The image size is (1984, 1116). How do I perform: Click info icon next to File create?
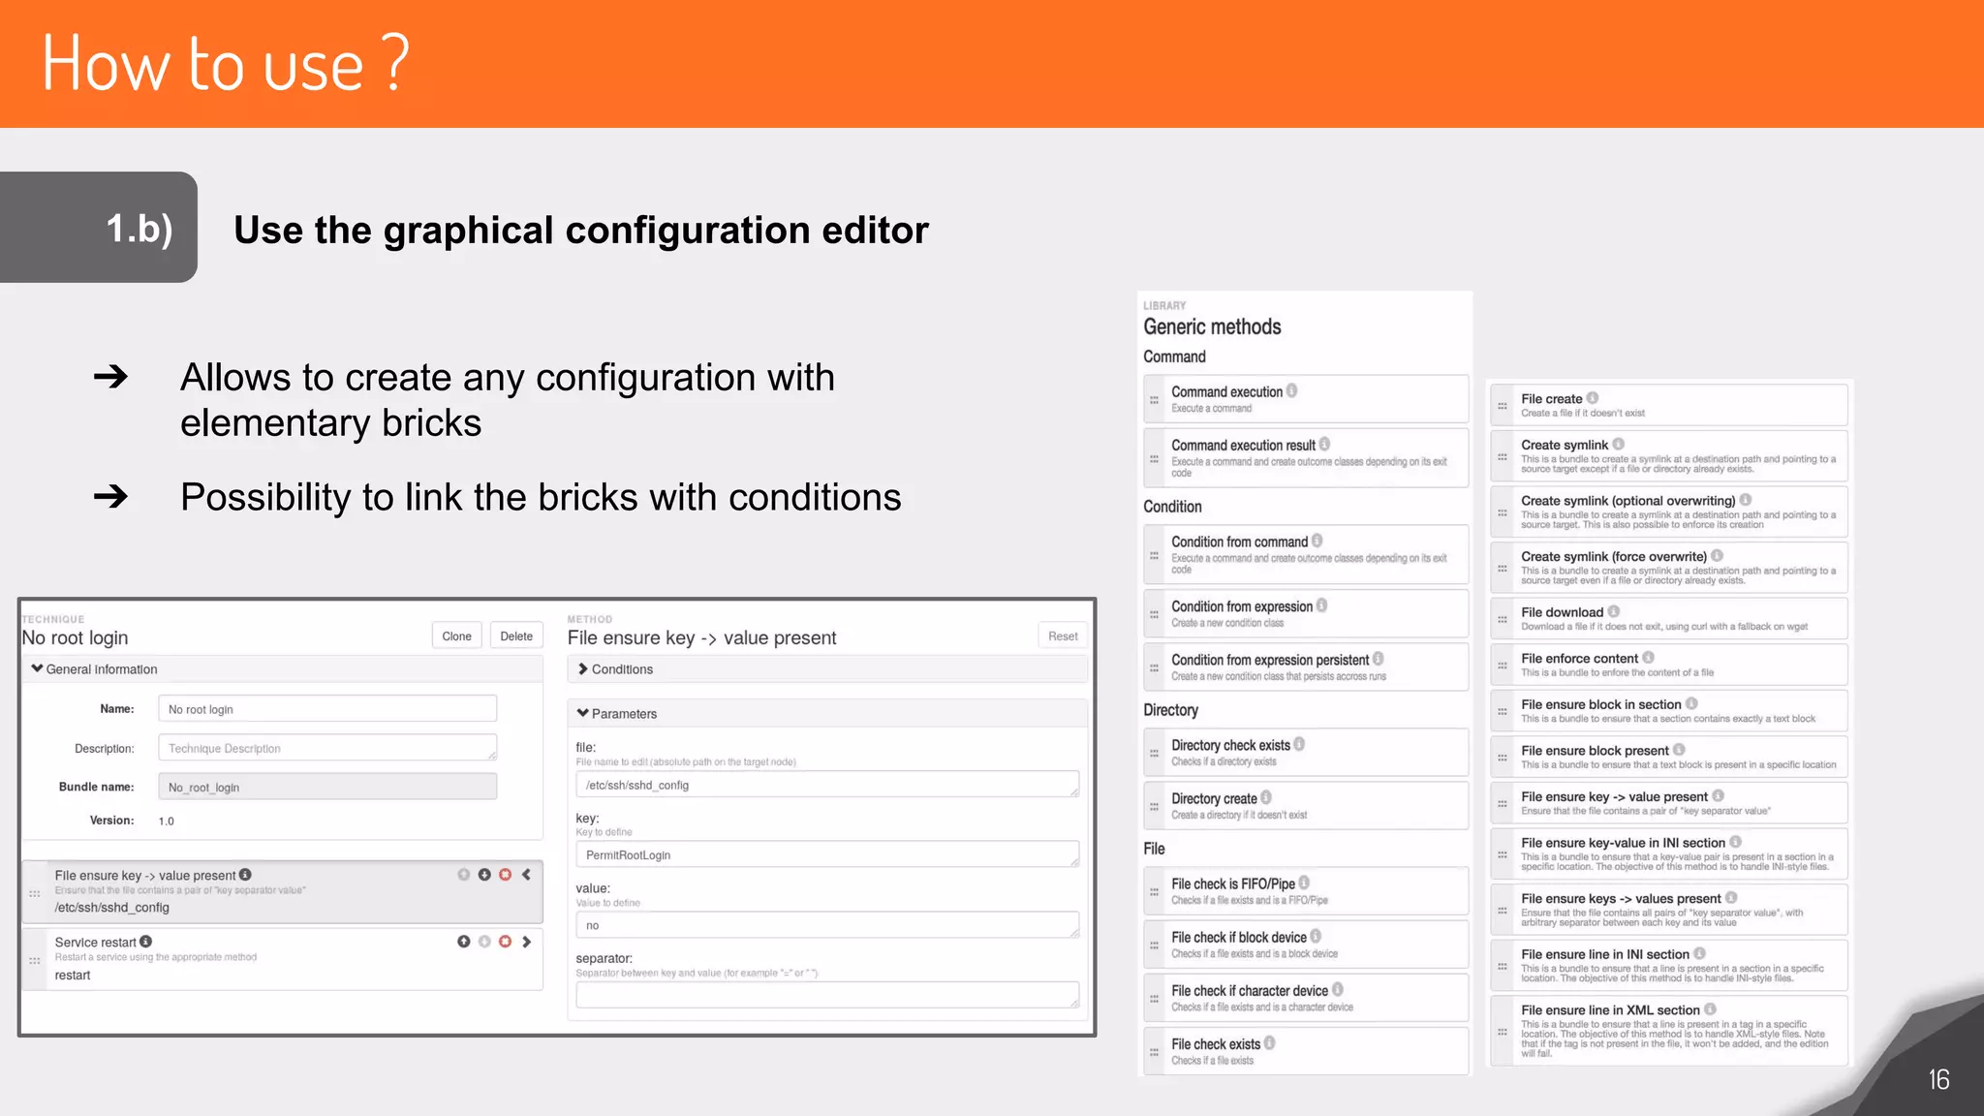(x=1593, y=398)
